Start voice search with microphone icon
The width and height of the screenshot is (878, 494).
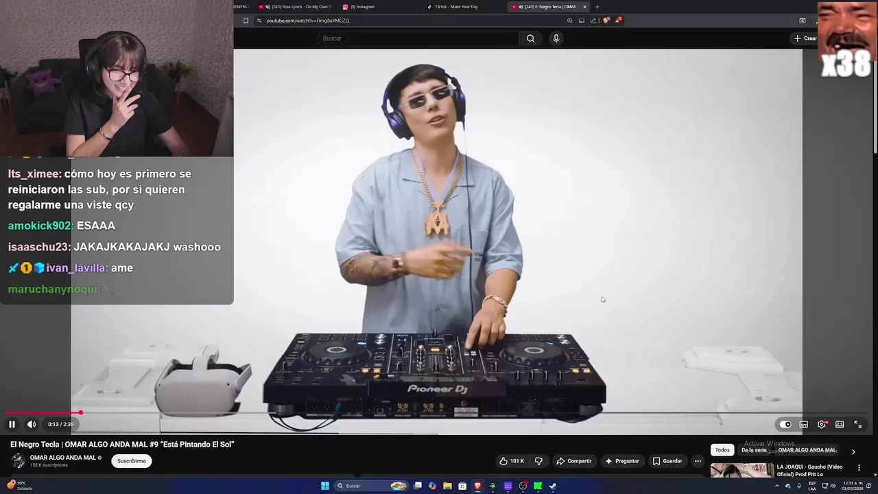[x=556, y=38]
